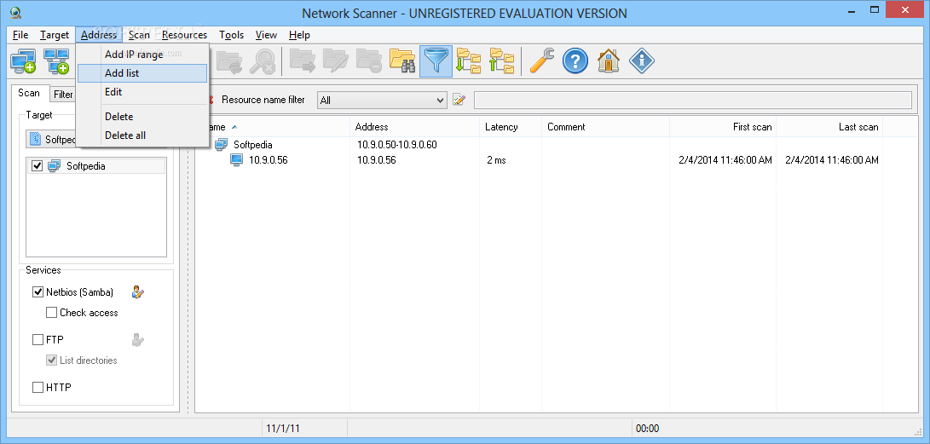
Task: Enable the FTP service checkbox
Action: pyautogui.click(x=38, y=340)
